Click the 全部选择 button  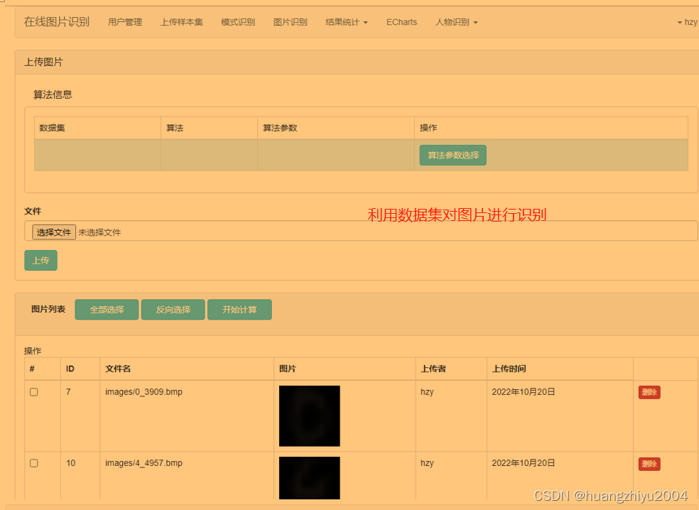(107, 310)
